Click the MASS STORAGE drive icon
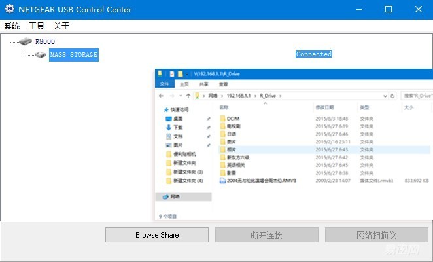The width and height of the screenshot is (433, 262). [41, 55]
